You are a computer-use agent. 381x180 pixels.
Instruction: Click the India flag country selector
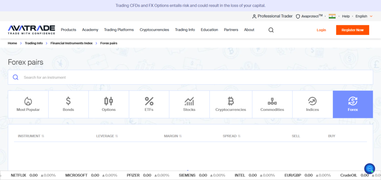[332, 16]
